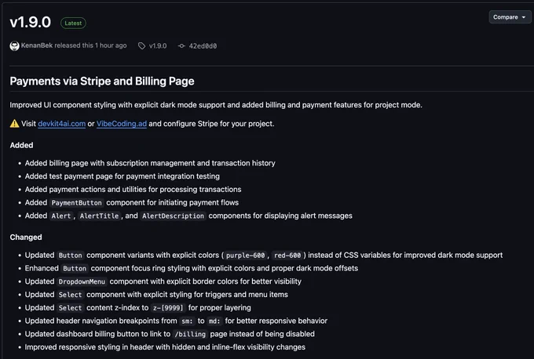Screen dimensions: 534x359
Task: Visit the devkit4ai.com link
Action: click(61, 124)
